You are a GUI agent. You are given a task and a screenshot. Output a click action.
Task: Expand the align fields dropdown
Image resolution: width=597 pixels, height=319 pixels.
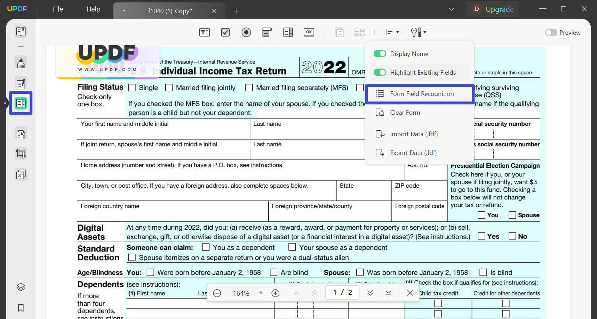pos(392,32)
